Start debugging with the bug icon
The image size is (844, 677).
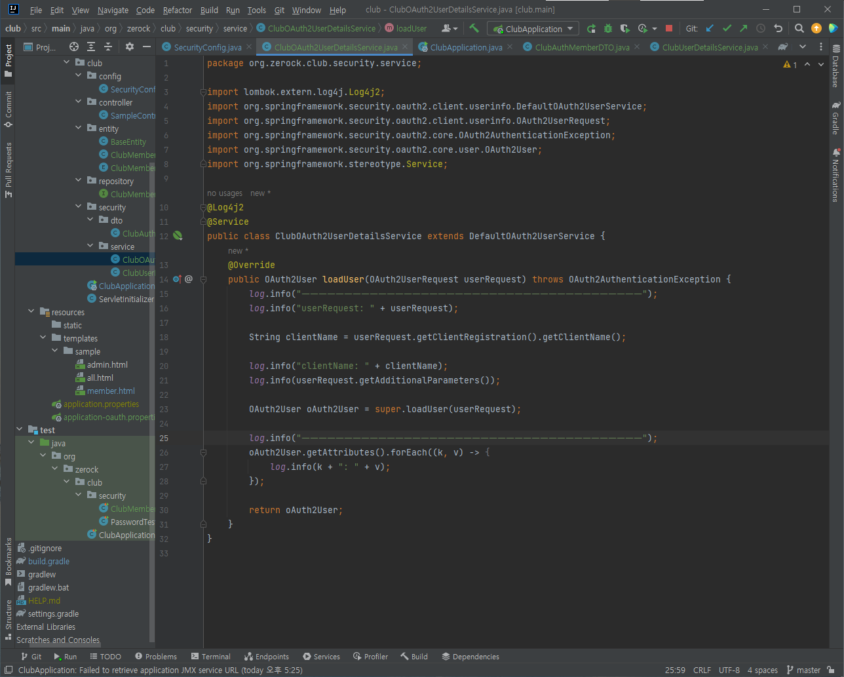(x=608, y=28)
